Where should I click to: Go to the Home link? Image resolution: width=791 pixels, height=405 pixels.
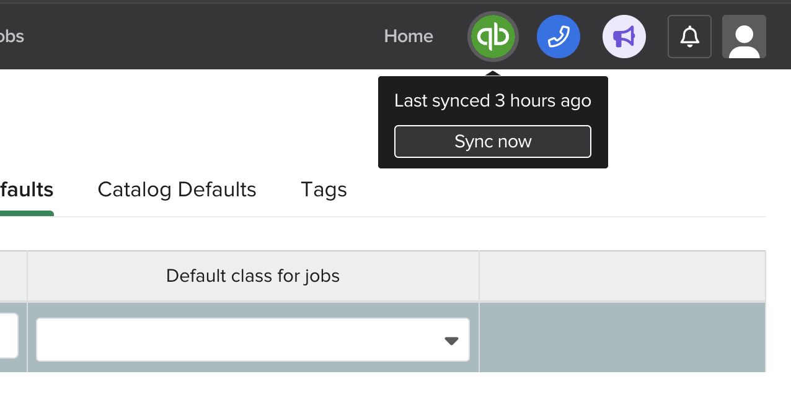click(409, 37)
